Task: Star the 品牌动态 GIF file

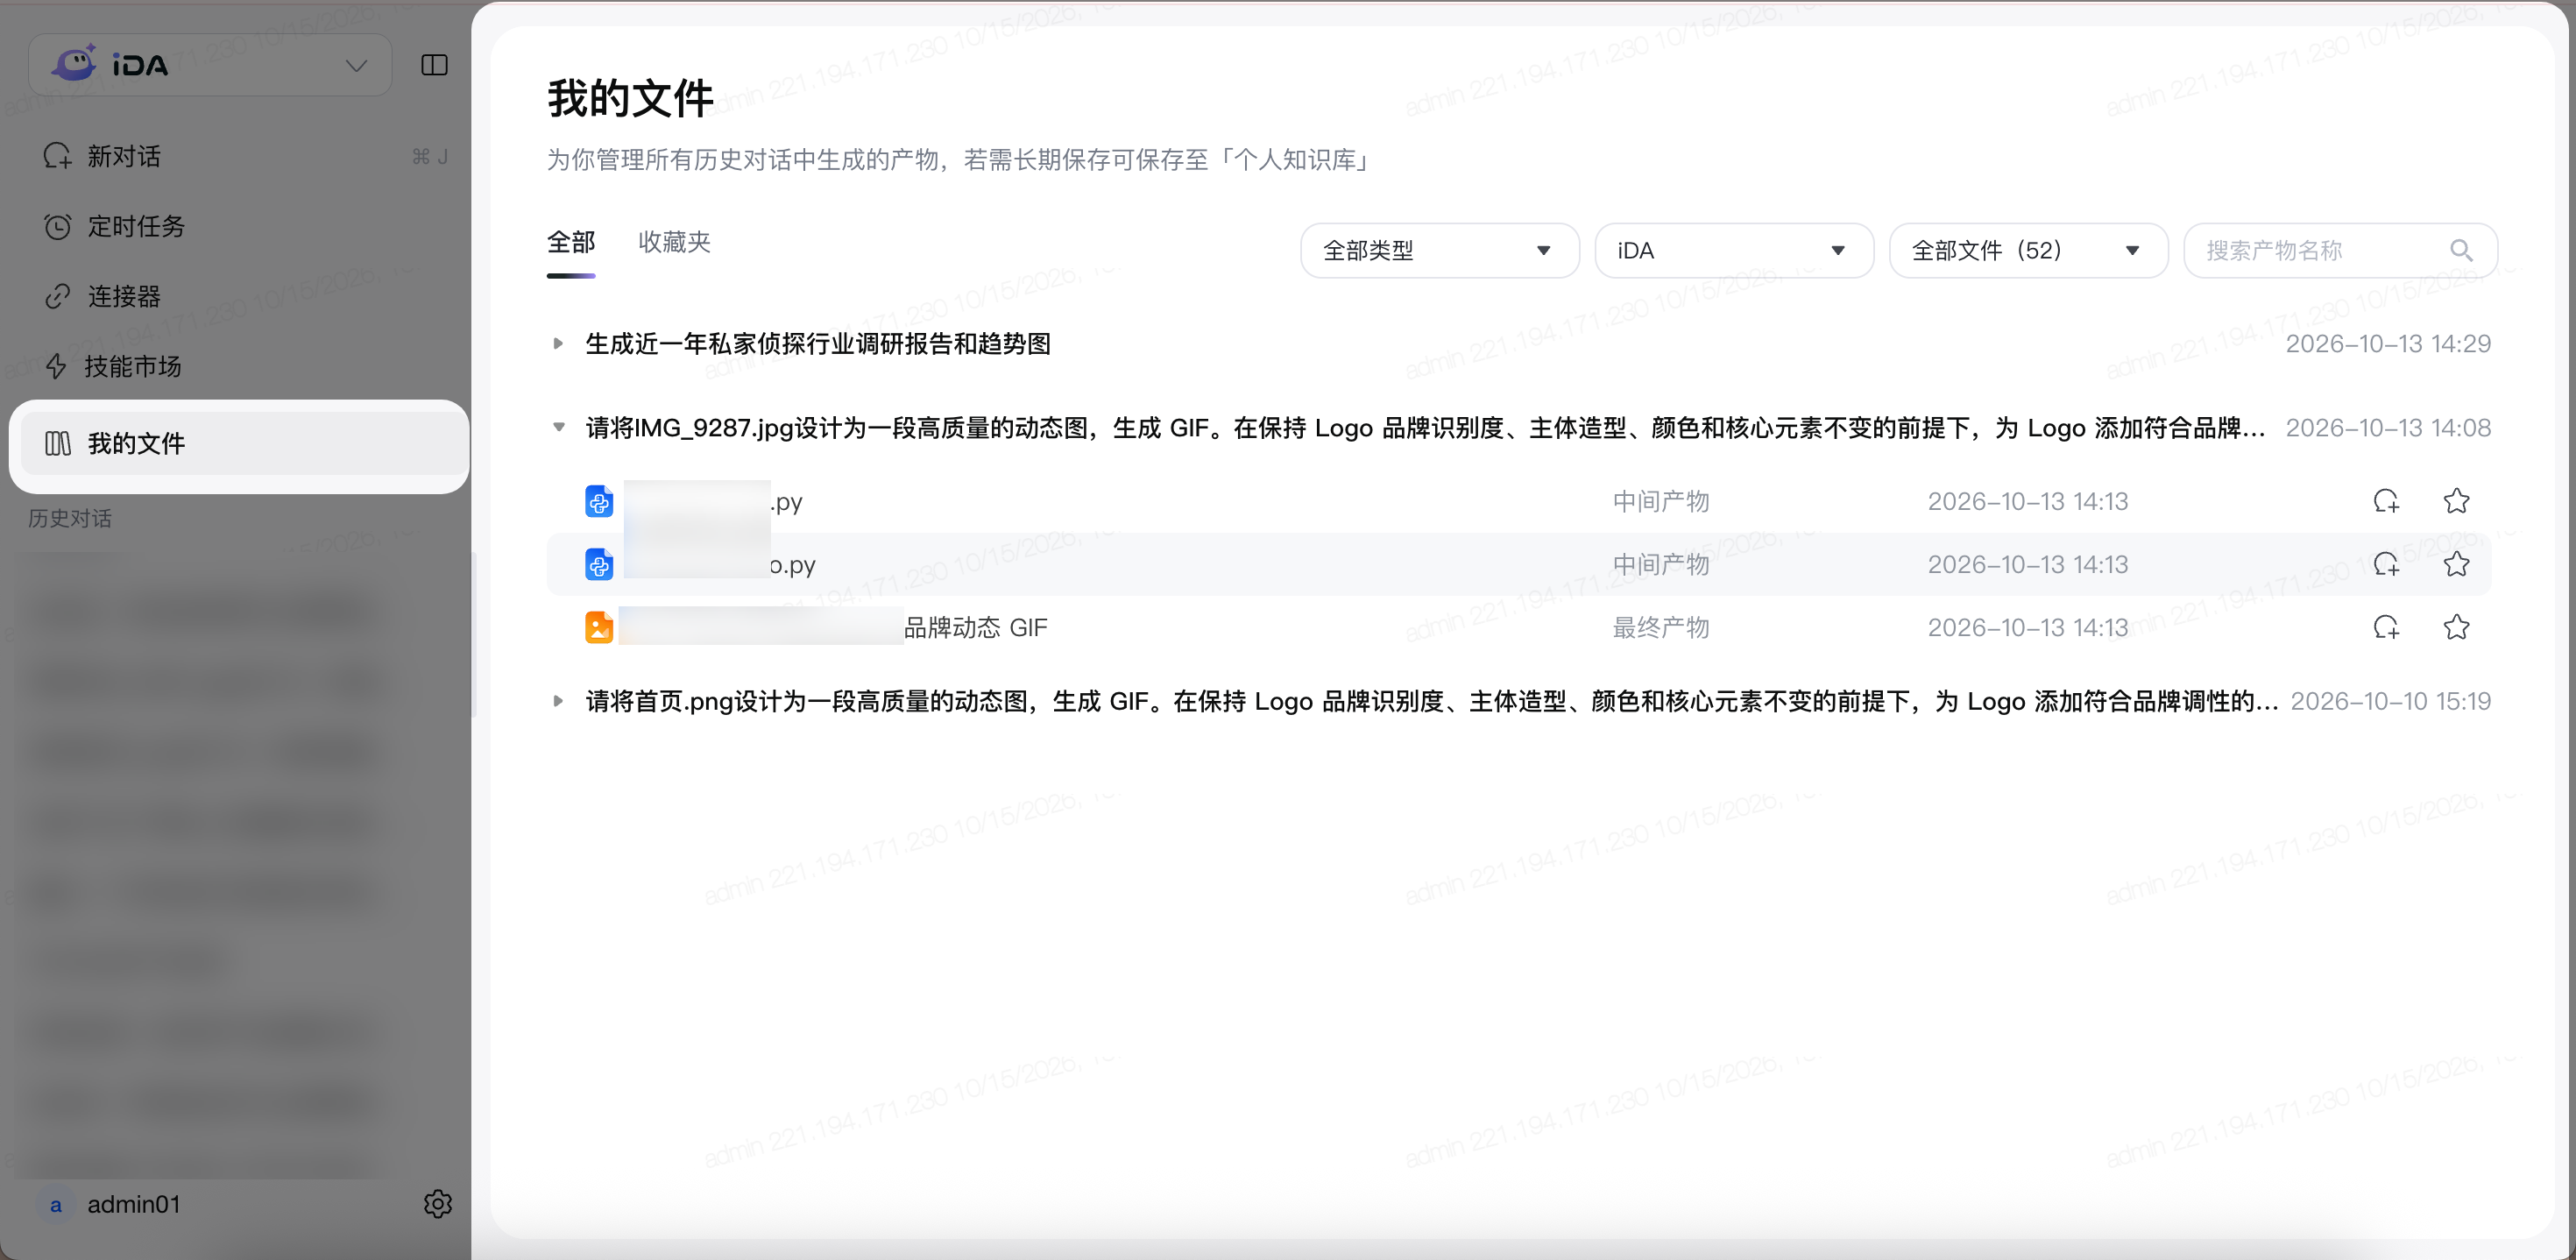Action: tap(2456, 627)
